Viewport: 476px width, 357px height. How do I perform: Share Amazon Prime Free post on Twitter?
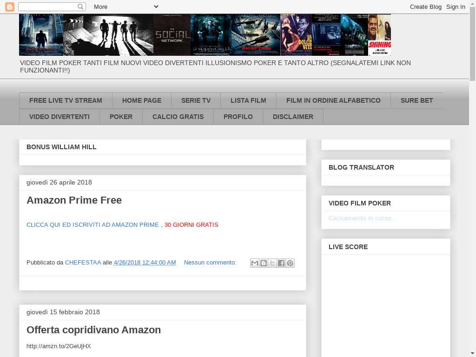[272, 263]
